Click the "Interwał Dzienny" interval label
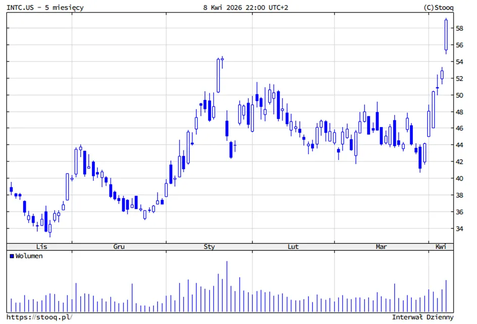This screenshot has width=477, height=324. click(422, 317)
